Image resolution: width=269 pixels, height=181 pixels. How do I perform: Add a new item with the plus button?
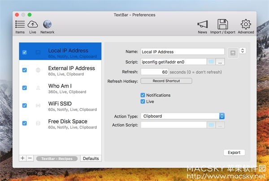(22, 158)
